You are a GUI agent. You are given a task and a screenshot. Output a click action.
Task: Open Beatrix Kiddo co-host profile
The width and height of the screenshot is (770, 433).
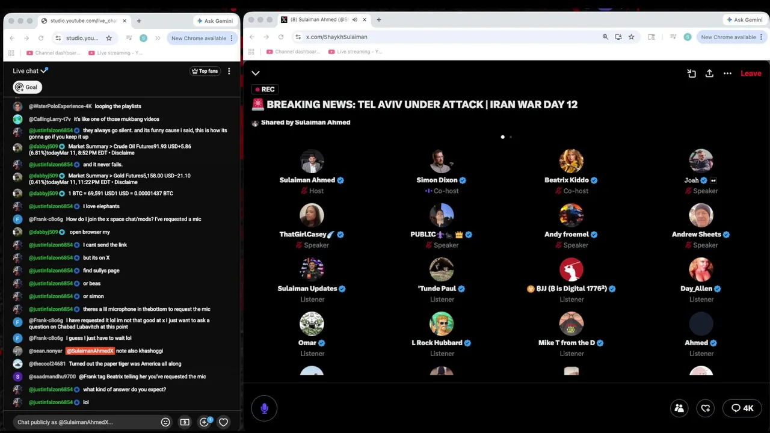(x=571, y=161)
